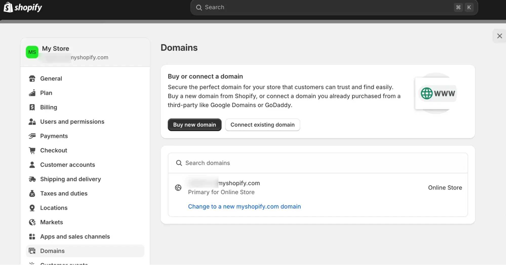
Task: Go to Taxes and duties settings
Action: (x=64, y=193)
